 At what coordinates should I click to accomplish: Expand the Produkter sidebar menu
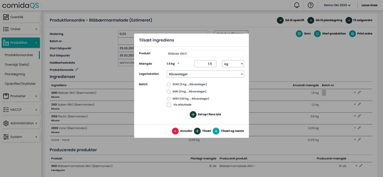pos(21,96)
